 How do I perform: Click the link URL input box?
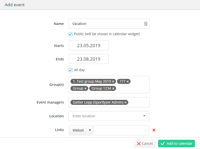121,130
